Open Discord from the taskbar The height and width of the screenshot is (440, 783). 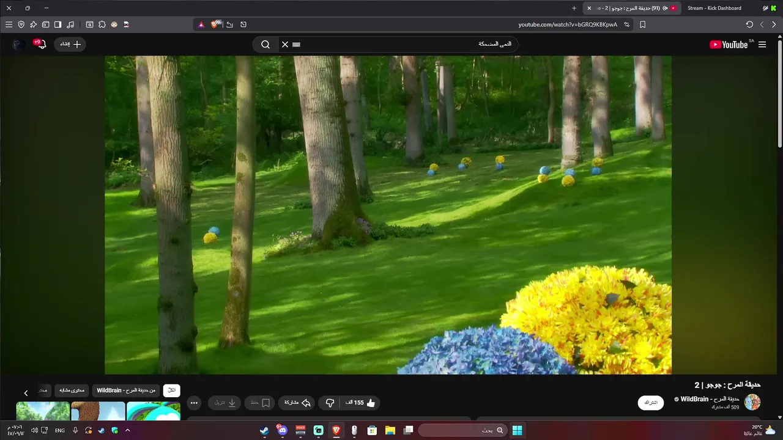click(x=282, y=430)
